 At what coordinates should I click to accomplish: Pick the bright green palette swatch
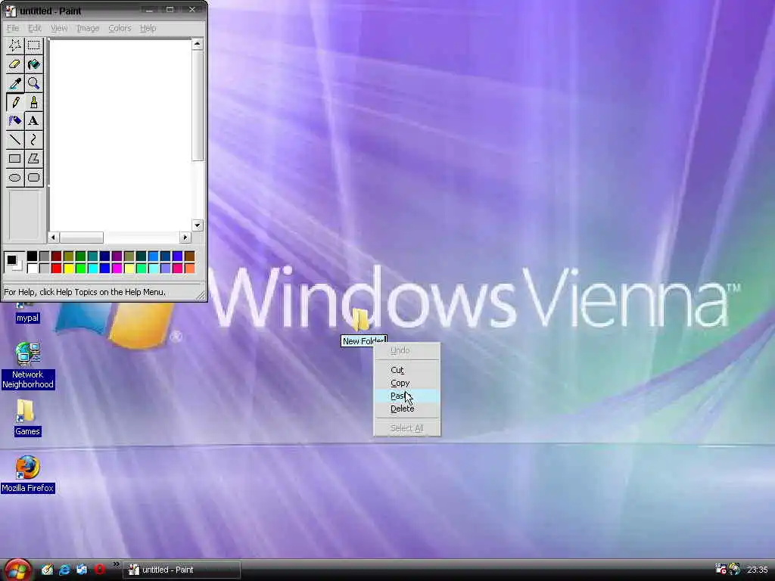[80, 269]
